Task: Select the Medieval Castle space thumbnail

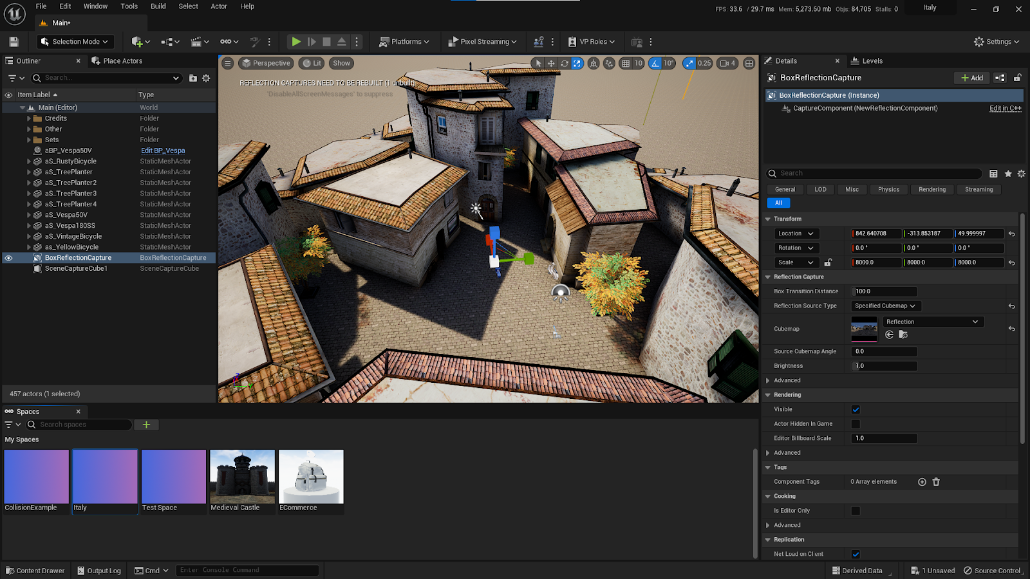Action: [x=242, y=477]
